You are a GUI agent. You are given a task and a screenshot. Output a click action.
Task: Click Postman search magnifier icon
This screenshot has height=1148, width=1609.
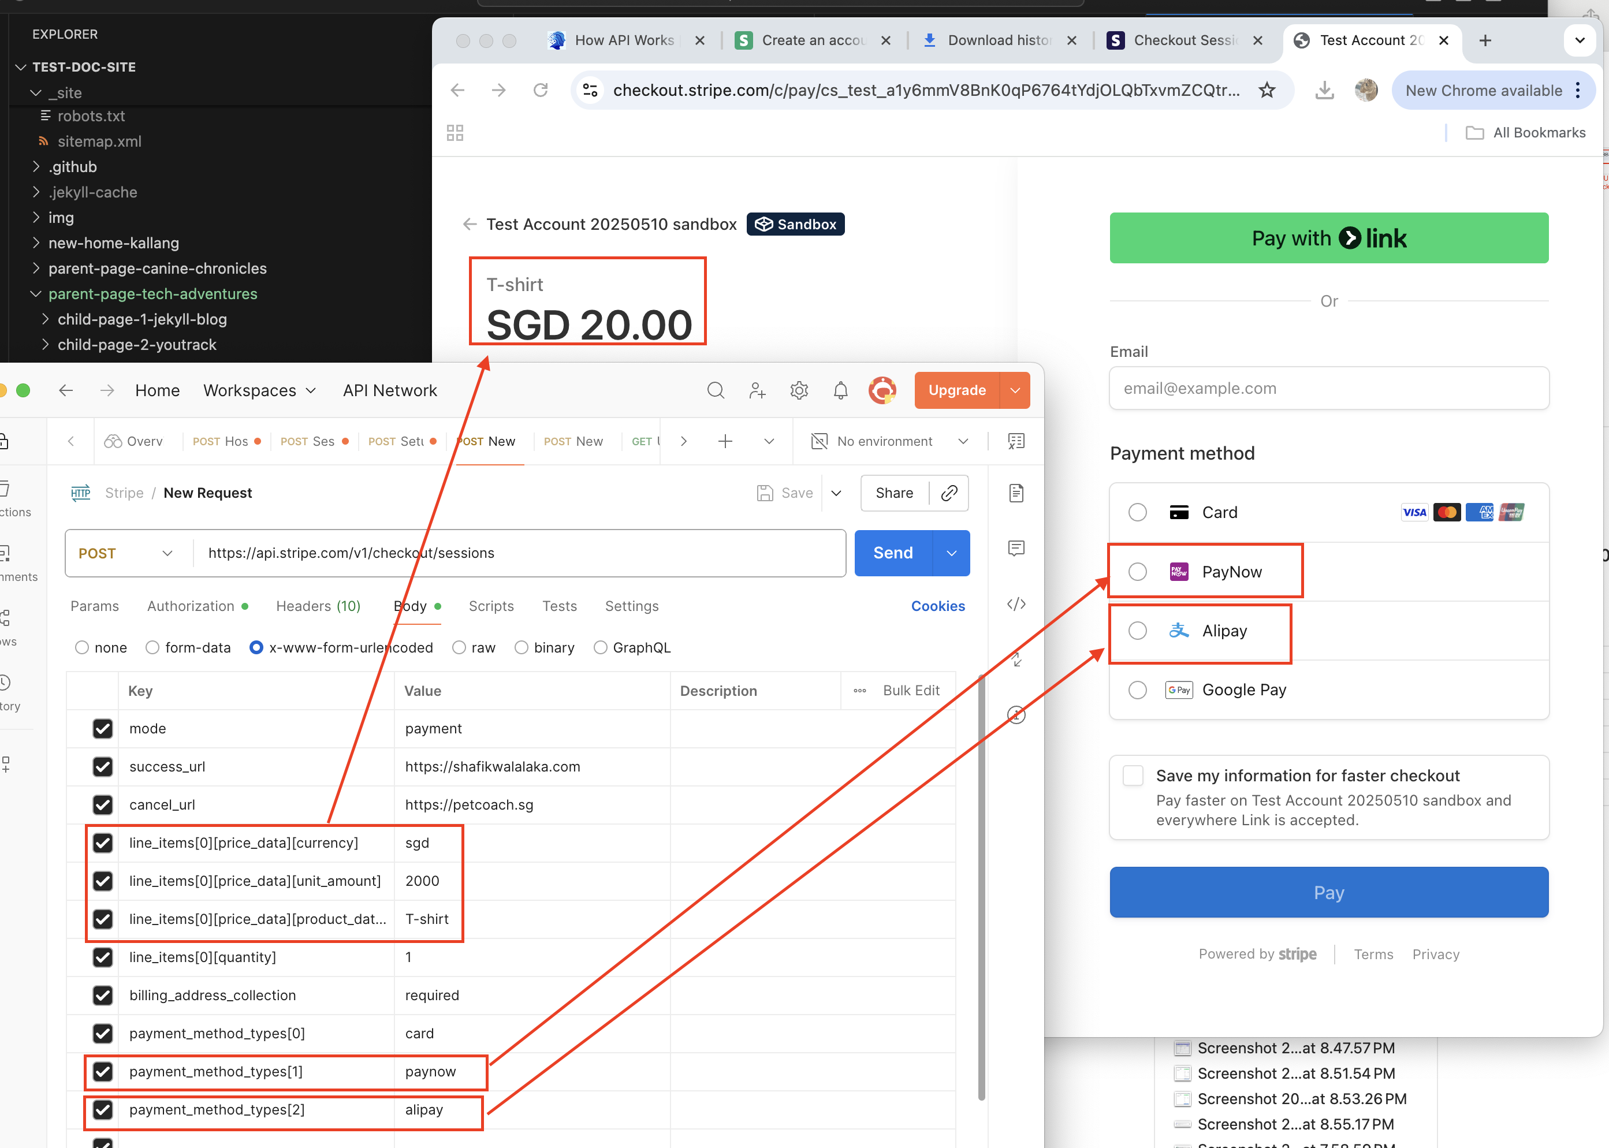point(716,390)
